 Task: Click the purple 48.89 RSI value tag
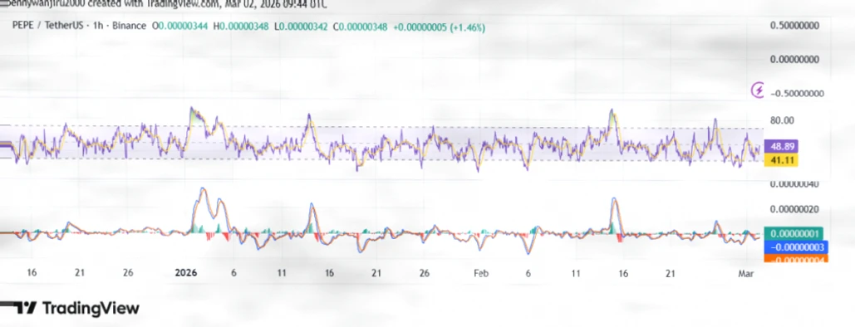(x=781, y=147)
